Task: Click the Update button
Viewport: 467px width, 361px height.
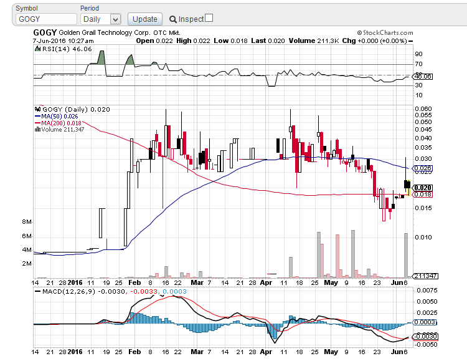Action: [144, 19]
